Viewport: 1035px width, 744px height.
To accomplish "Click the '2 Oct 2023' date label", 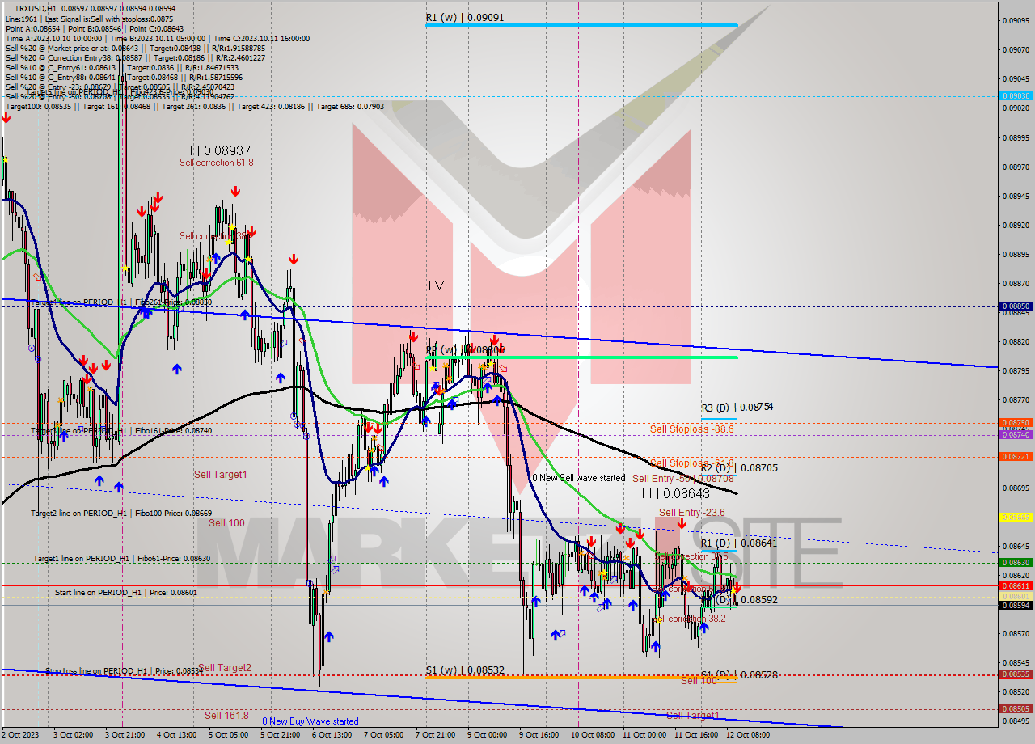I will click(20, 735).
